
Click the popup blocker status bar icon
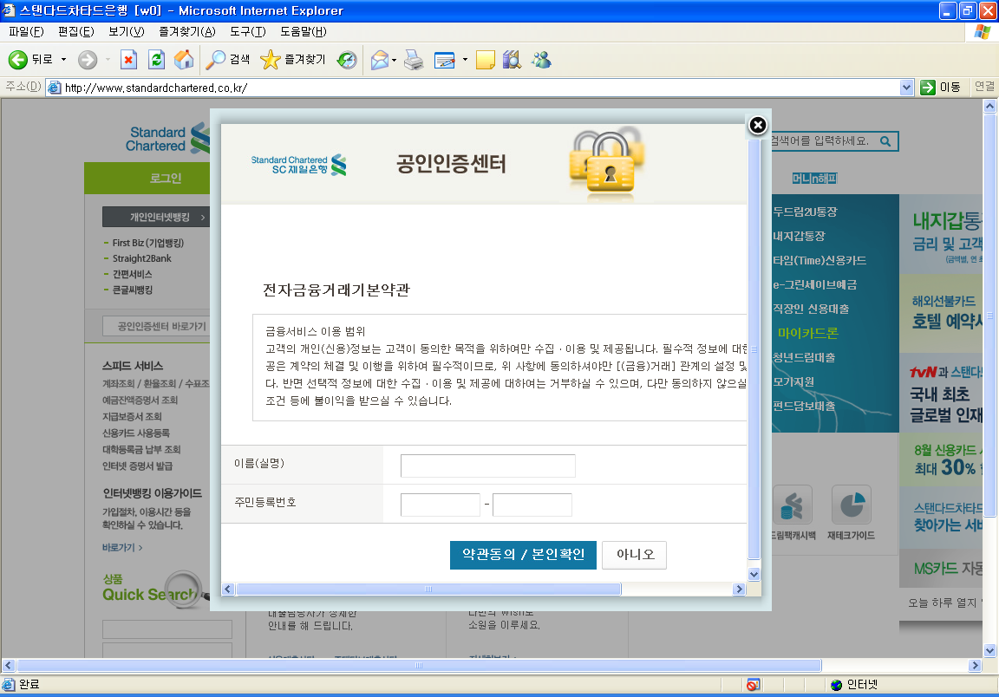pos(753,685)
